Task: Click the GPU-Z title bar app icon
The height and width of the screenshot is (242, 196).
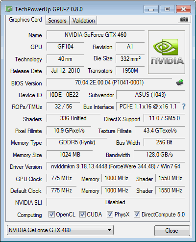Action: pos(9,9)
